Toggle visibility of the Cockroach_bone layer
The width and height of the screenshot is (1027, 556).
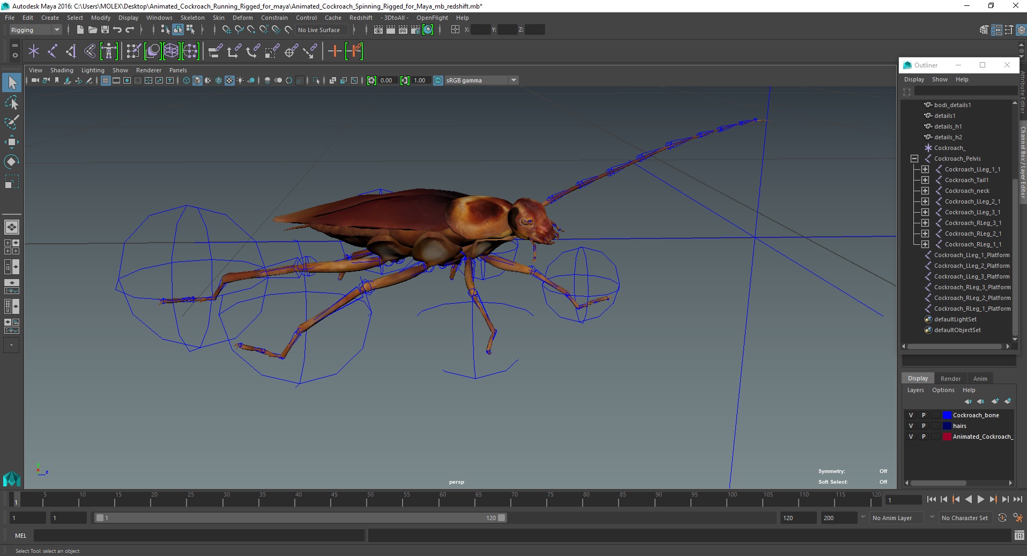tap(911, 415)
